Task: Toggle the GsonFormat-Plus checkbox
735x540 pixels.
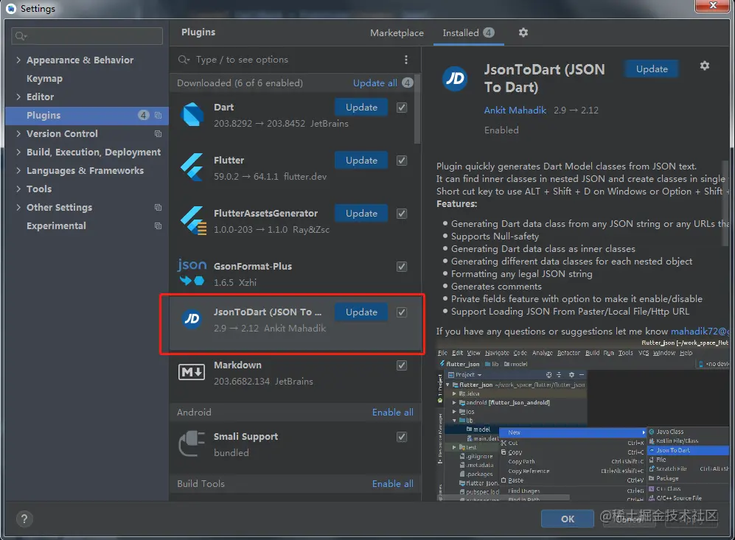Action: 402,266
